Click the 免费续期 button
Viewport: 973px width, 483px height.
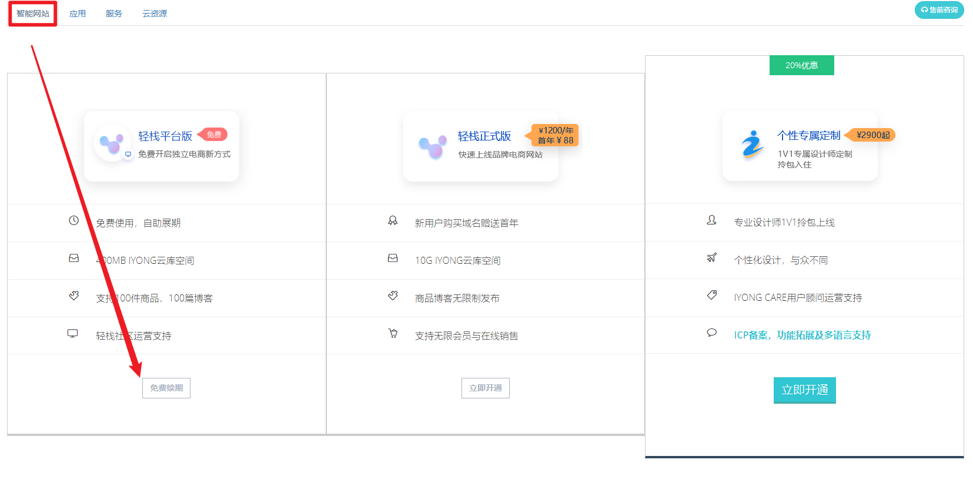pyautogui.click(x=166, y=388)
